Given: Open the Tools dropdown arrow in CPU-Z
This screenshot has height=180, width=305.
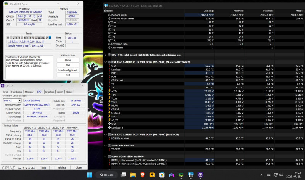Looking at the screenshot, I should pos(51,167).
